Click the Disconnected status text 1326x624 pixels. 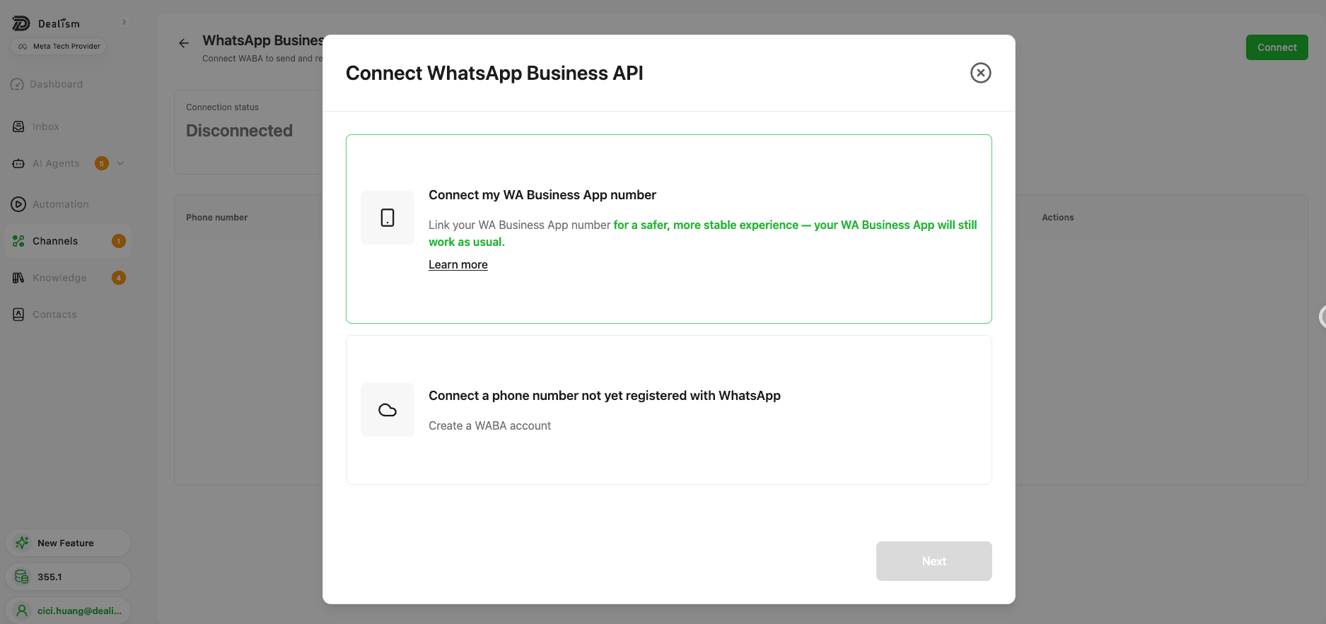tap(239, 131)
